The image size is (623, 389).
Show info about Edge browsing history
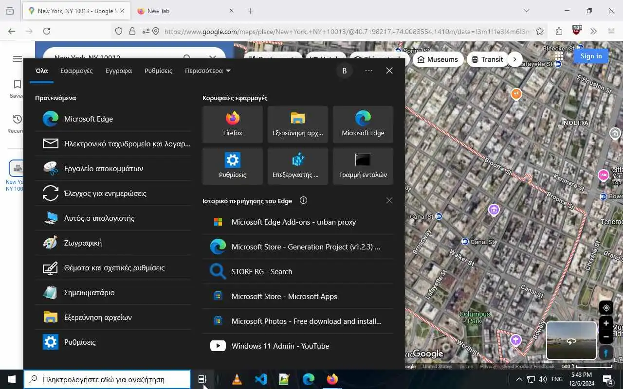click(303, 200)
